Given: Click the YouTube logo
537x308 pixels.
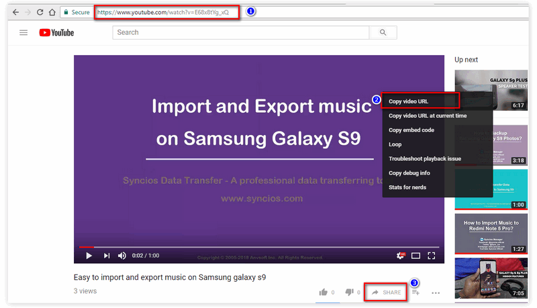Looking at the screenshot, I should point(56,32).
